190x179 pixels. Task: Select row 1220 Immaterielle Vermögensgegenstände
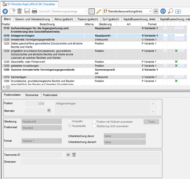coord(94,40)
